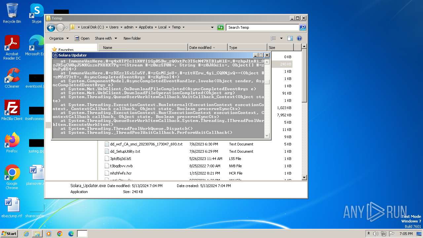Open Internet Explorer from taskbar

(x=26, y=234)
